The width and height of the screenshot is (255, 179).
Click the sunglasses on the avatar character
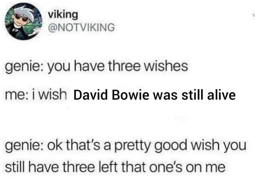click(x=21, y=17)
